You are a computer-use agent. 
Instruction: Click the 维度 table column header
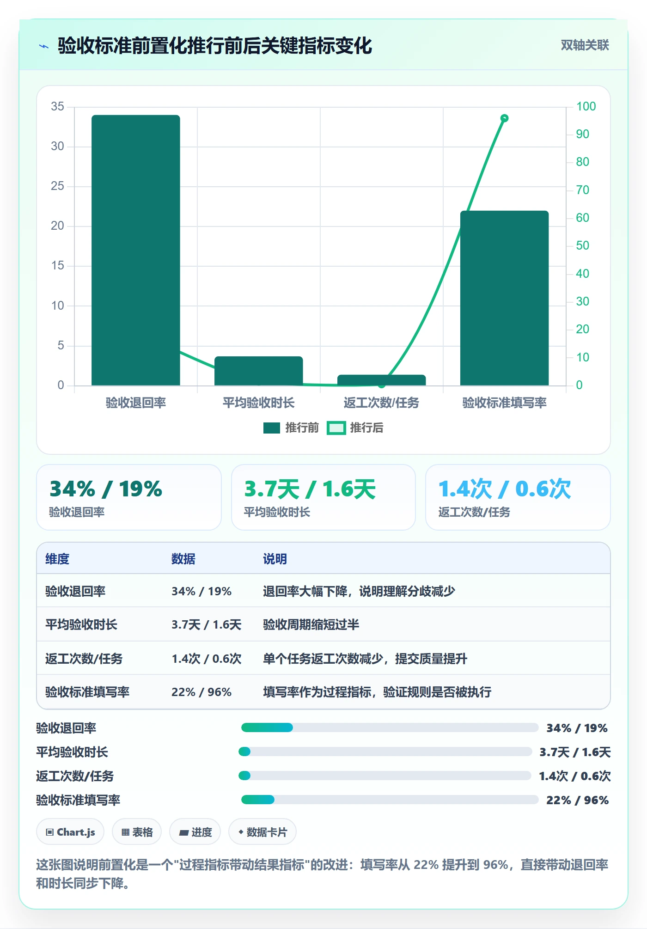point(57,559)
